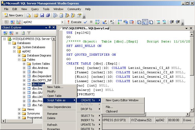Screen dimensions: 195x130
Task: Click the Increase Indent icon
Action: [x=178, y=22]
